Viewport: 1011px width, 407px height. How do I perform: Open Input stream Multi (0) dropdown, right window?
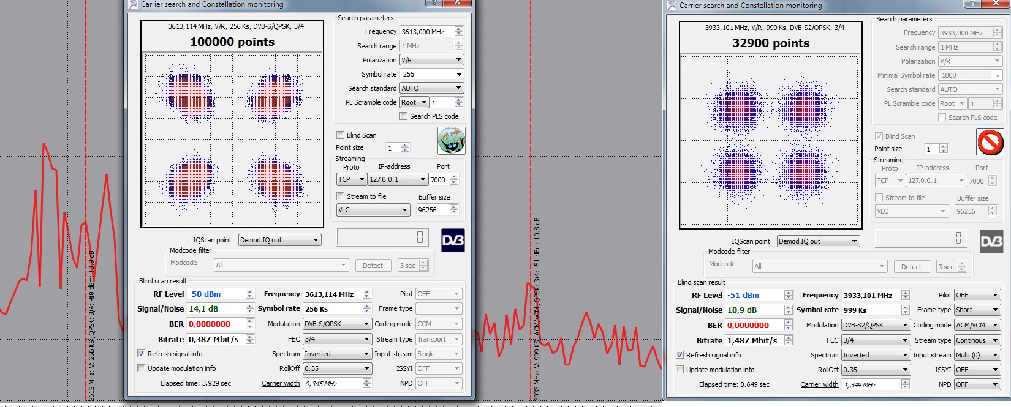tap(977, 355)
